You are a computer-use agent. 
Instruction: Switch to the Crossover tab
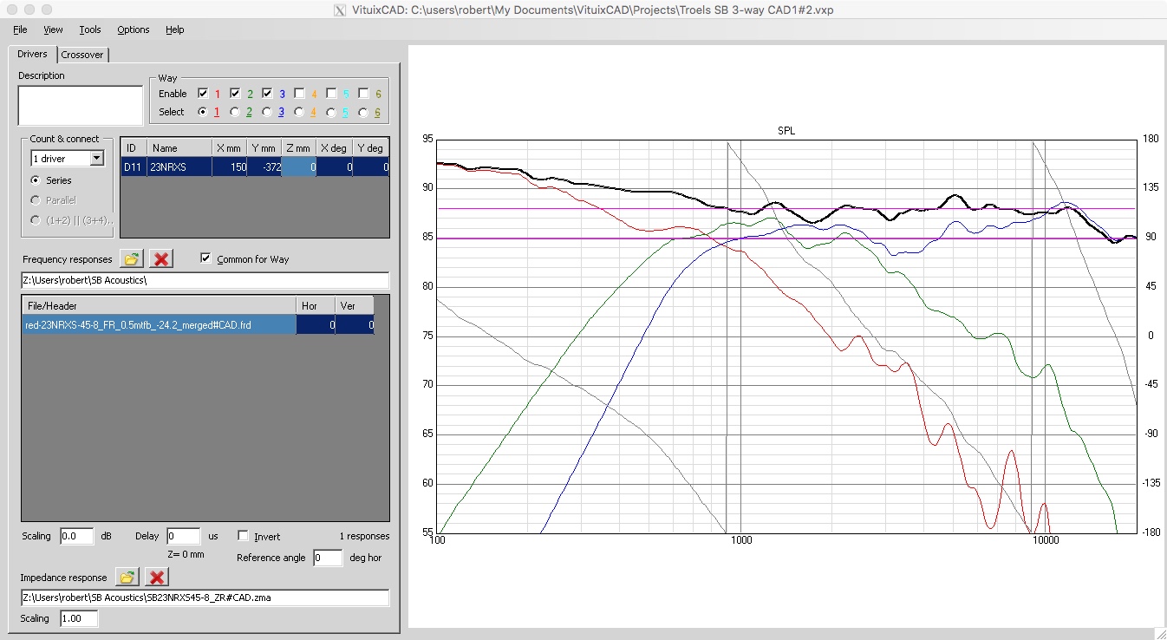tap(82, 55)
